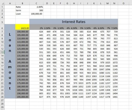Select the 4.50% rate header cell
The image size is (132, 110).
(x=74, y=28)
